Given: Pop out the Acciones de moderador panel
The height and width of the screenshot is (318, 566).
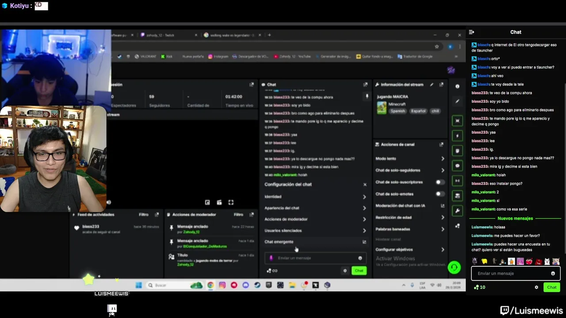Looking at the screenshot, I should click(x=252, y=215).
